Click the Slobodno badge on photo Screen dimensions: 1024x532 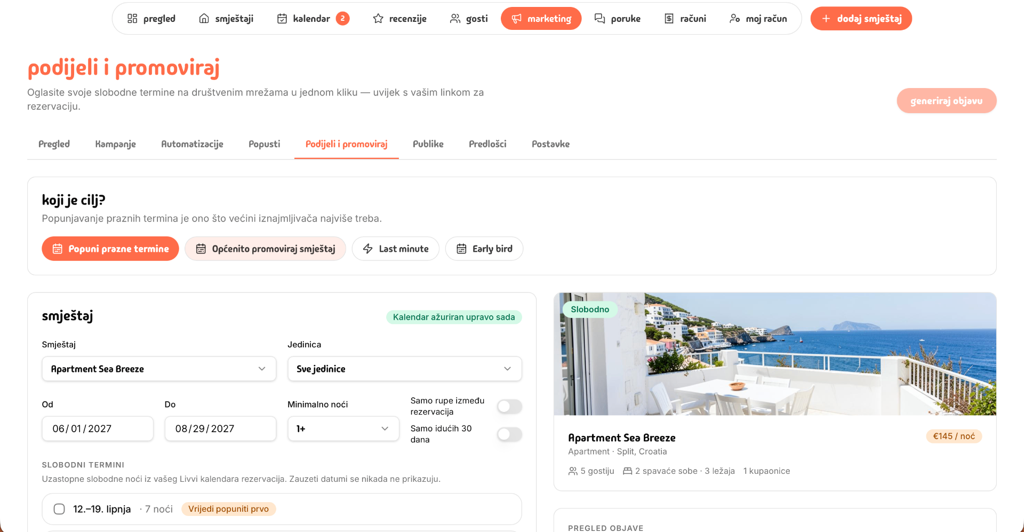(590, 309)
